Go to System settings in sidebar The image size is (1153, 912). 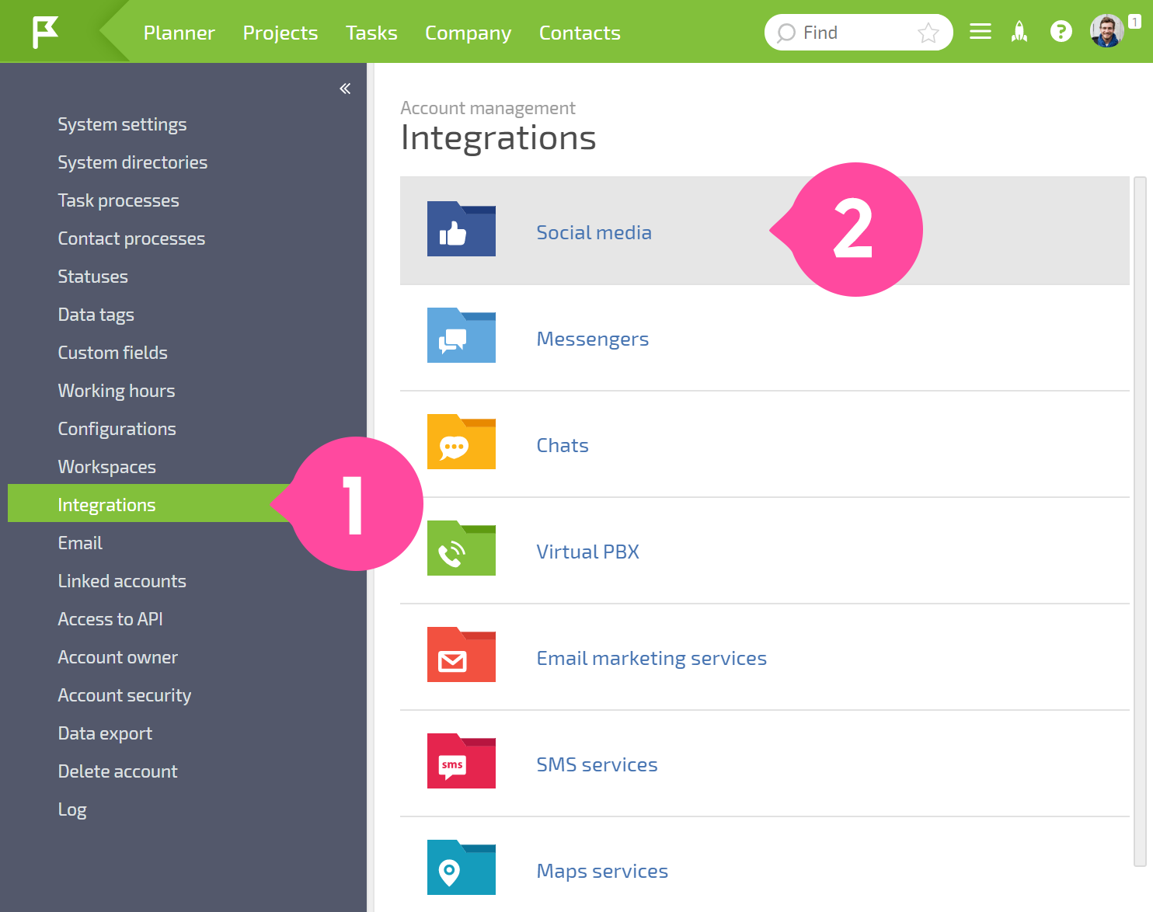[123, 124]
